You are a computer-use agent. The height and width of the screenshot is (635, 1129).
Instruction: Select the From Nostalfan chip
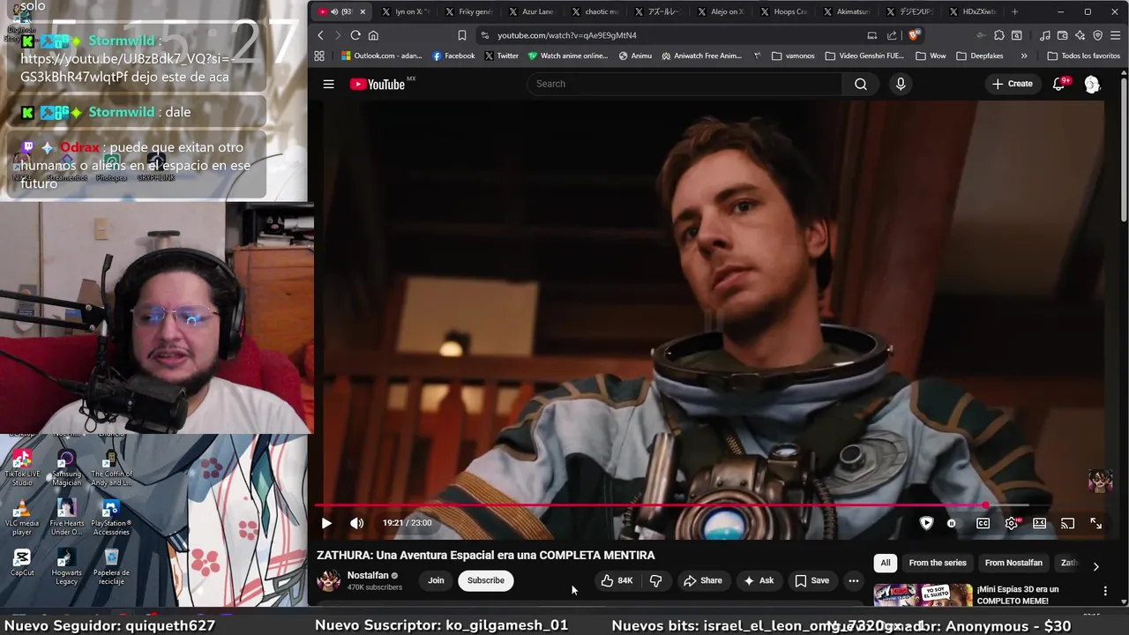point(1013,563)
